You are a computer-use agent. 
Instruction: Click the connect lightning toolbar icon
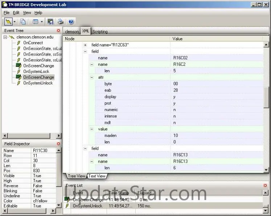pos(8,22)
